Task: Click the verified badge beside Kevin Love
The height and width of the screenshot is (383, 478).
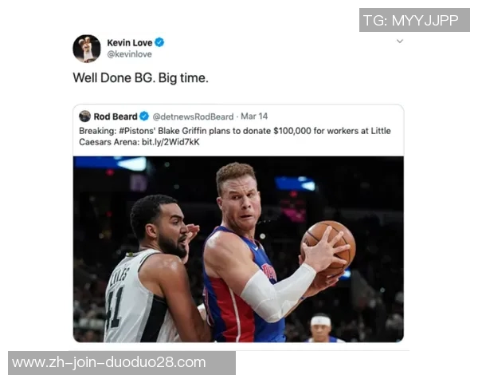Action: pyautogui.click(x=159, y=42)
